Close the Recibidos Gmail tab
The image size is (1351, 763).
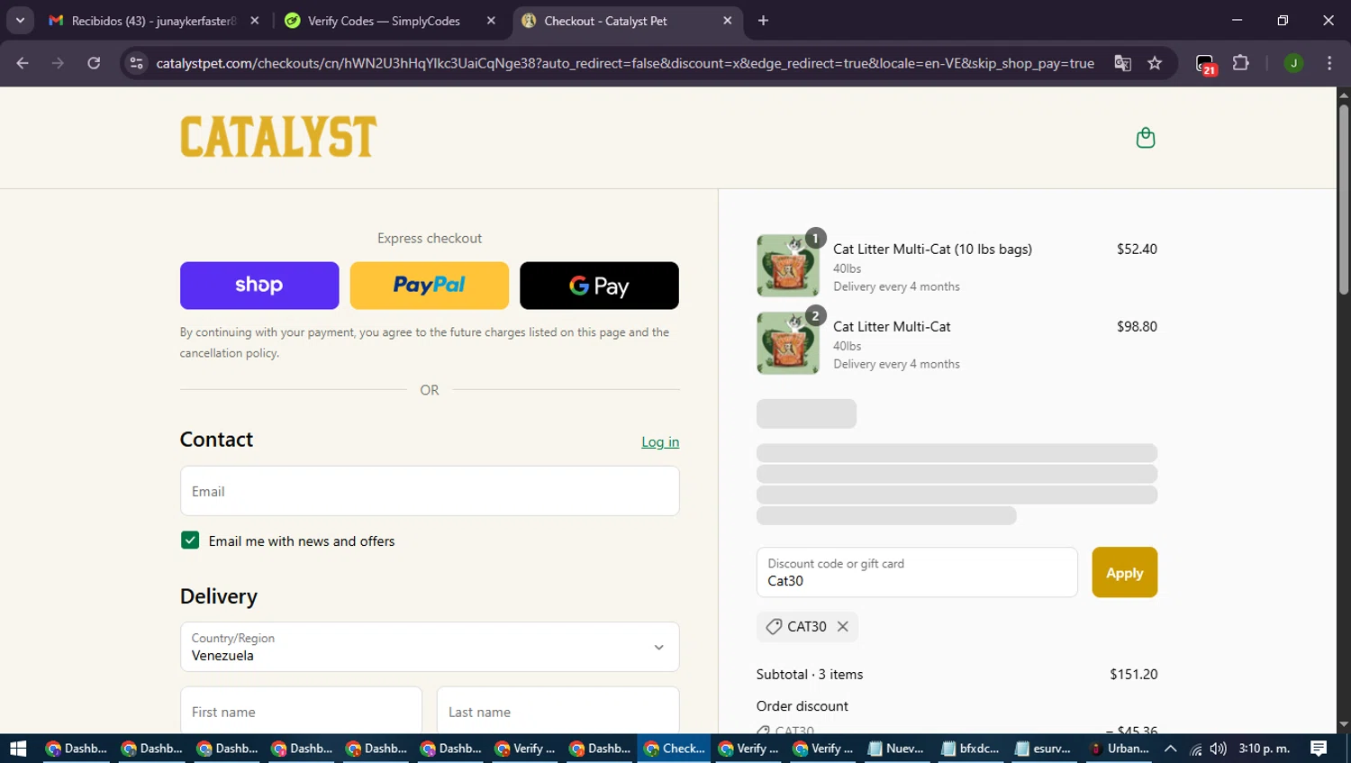click(x=255, y=21)
